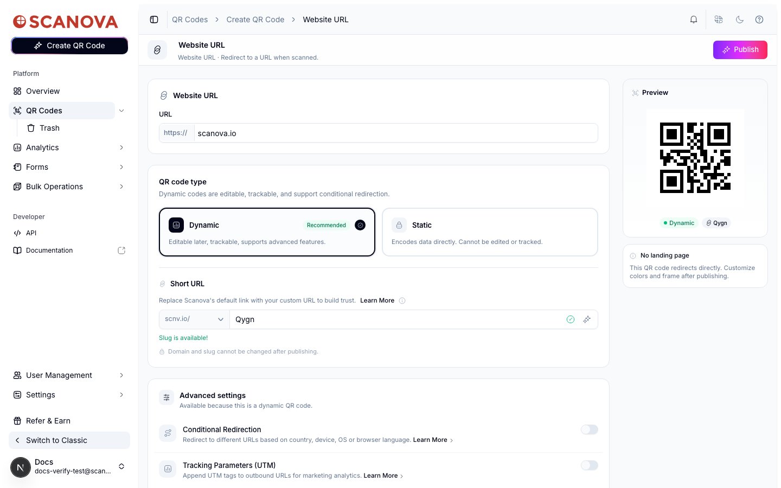Screen dimensions: 781x488
Task: Open Documentation external link icon
Action: point(121,251)
